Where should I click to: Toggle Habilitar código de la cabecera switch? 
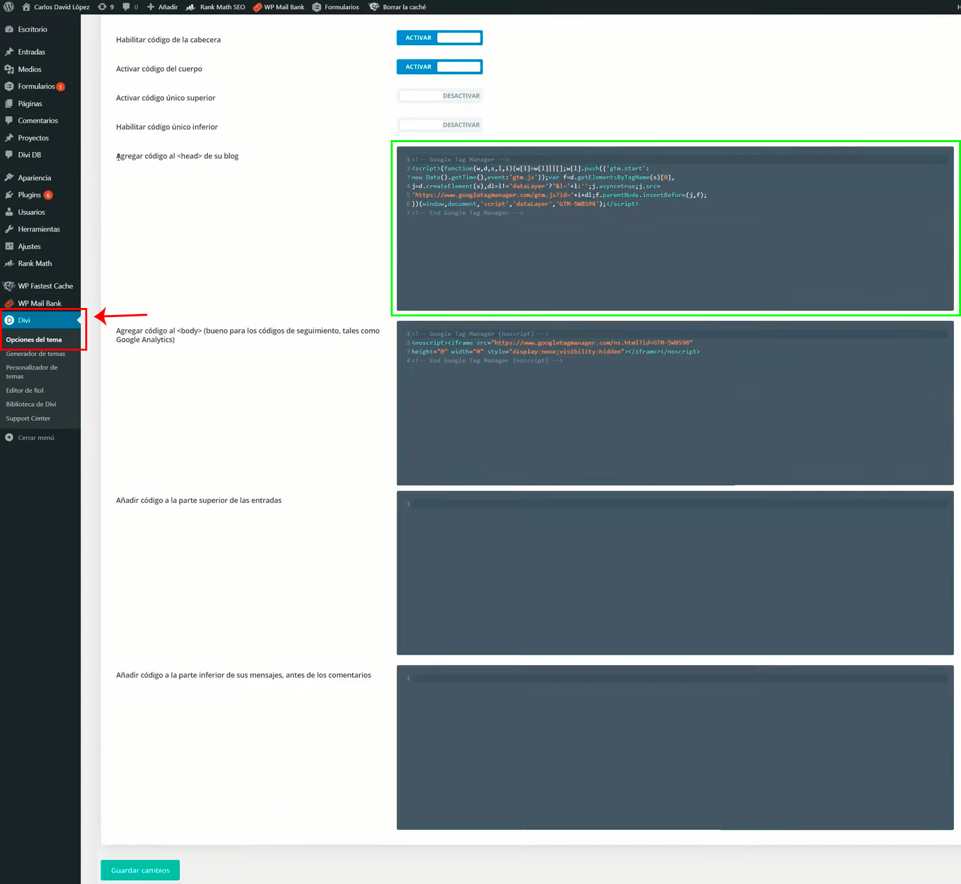point(440,38)
